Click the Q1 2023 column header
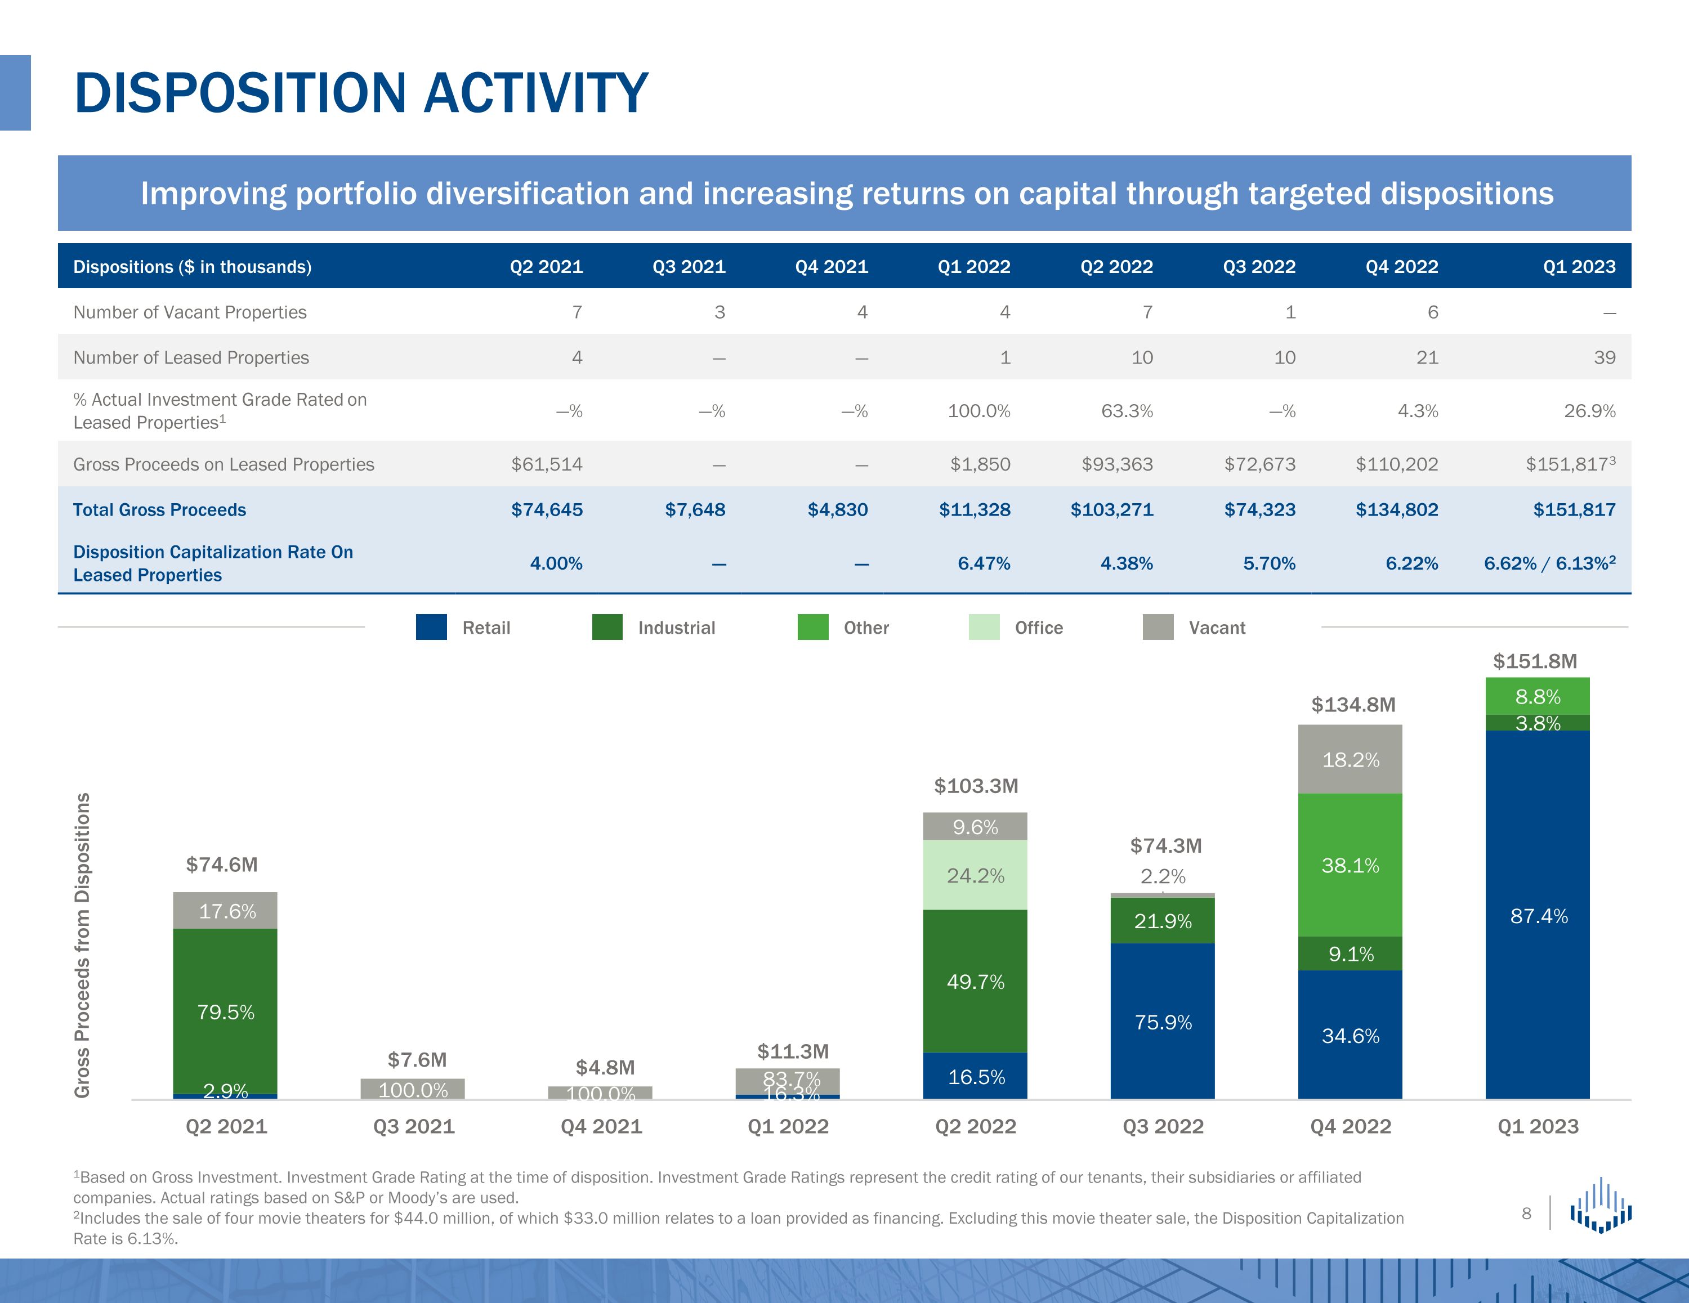Image resolution: width=1689 pixels, height=1303 pixels. click(1579, 267)
